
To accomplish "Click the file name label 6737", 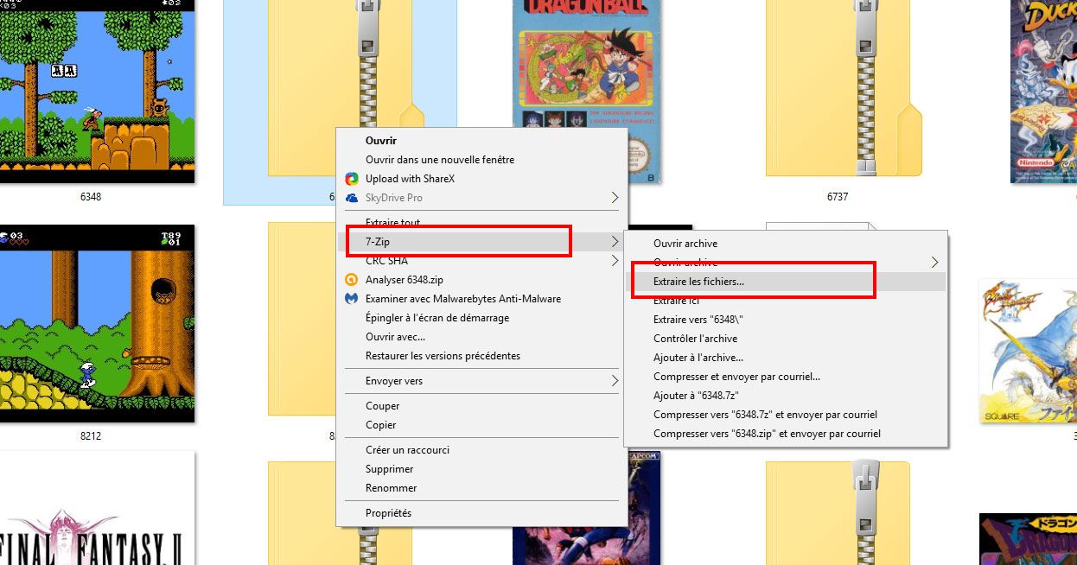I will tap(838, 197).
